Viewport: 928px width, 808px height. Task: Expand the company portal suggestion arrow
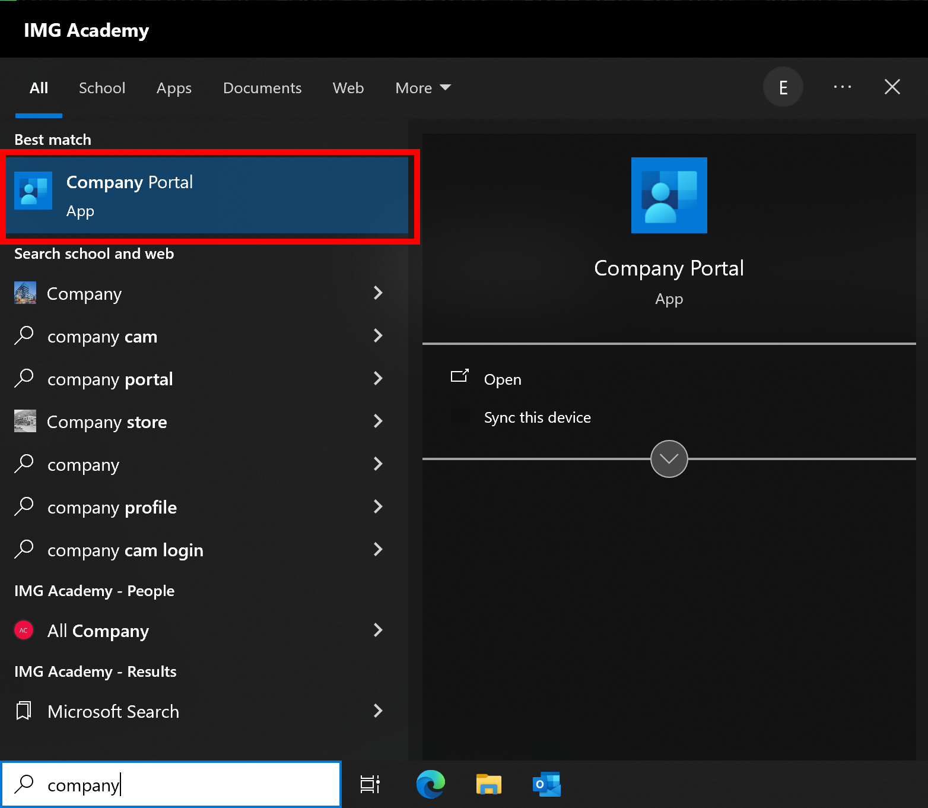(378, 378)
